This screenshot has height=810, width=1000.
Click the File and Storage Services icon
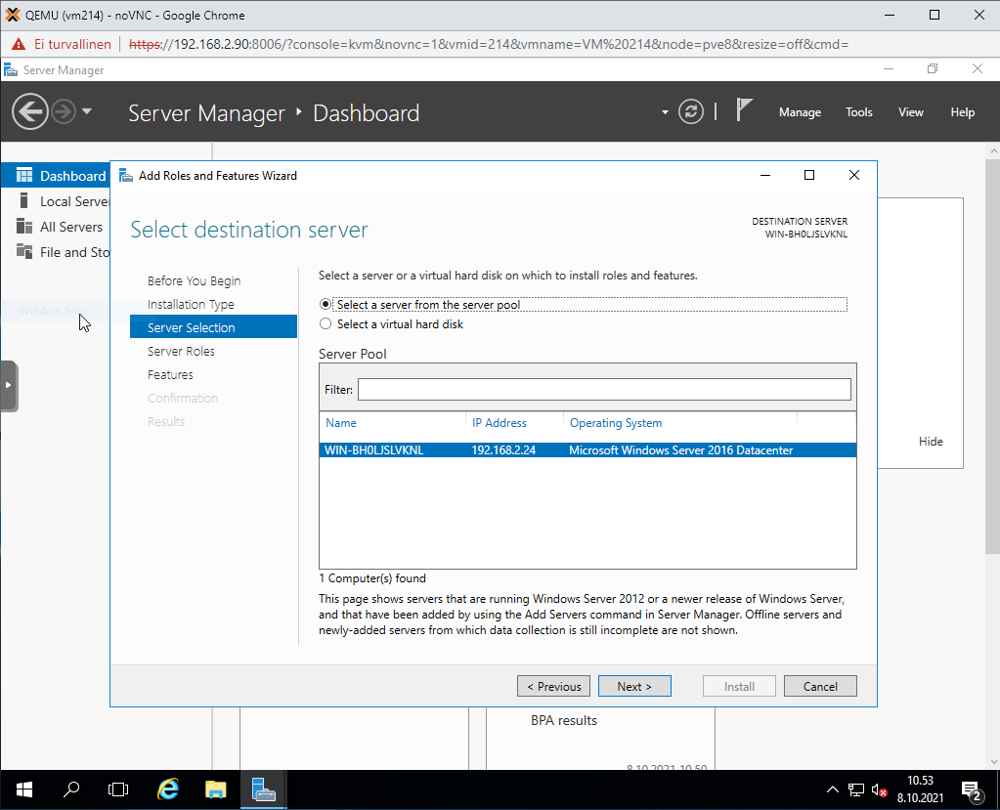(x=24, y=252)
